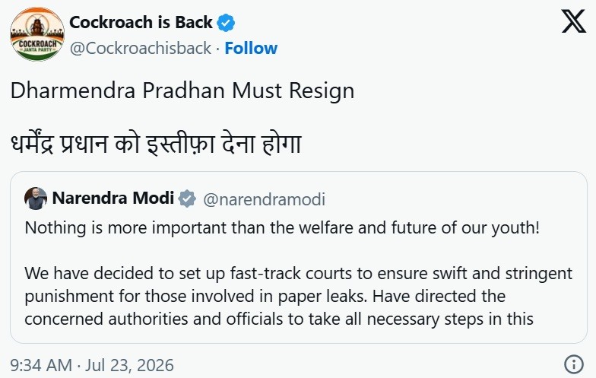Open the X logo link
596x378 pixels.
pos(573,21)
